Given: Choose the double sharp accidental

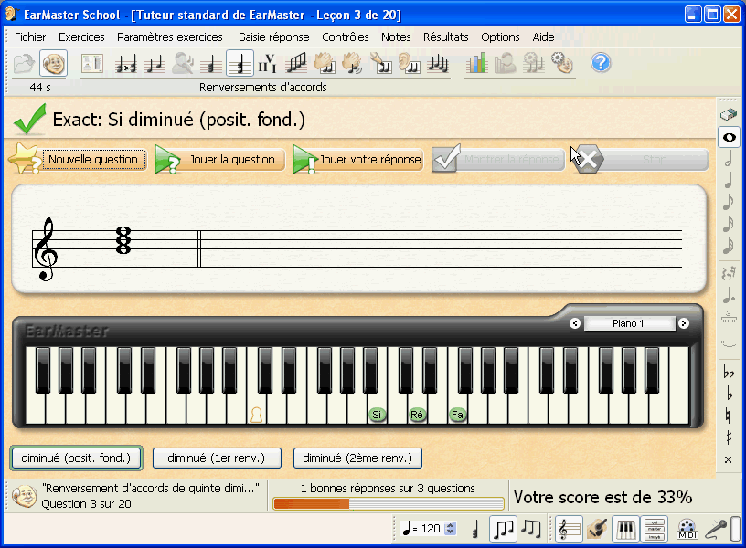Looking at the screenshot, I should 729,459.
